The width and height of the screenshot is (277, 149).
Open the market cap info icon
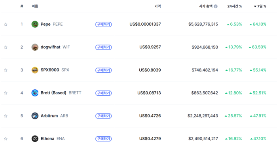[x=216, y=6]
